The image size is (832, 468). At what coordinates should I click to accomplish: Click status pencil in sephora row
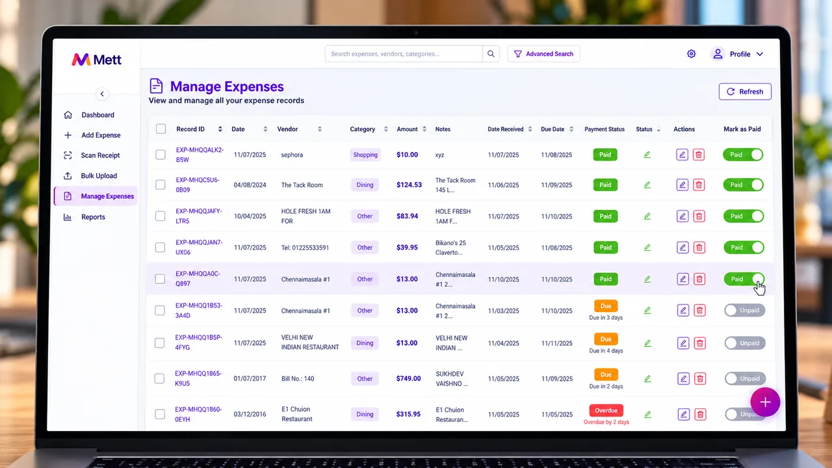(x=647, y=155)
